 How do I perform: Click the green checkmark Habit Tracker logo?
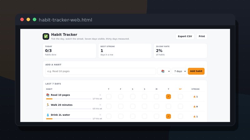pos(46,36)
